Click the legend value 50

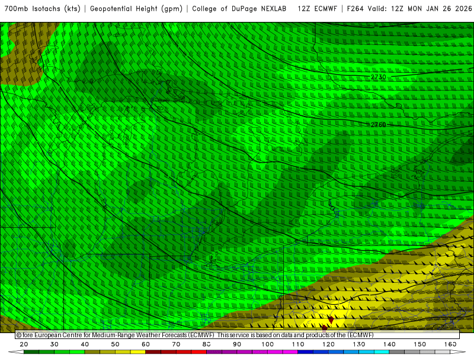(115, 344)
